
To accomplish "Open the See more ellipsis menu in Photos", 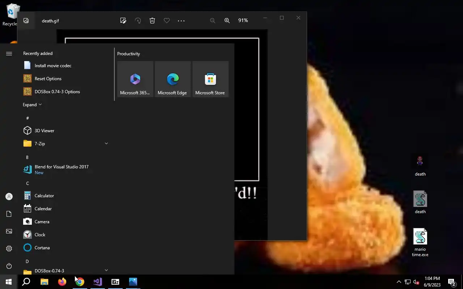I will (181, 21).
